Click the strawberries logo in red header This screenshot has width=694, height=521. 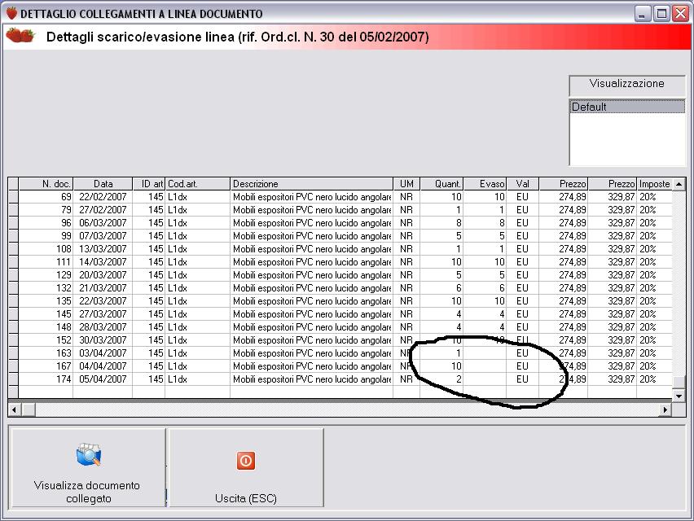coord(20,35)
